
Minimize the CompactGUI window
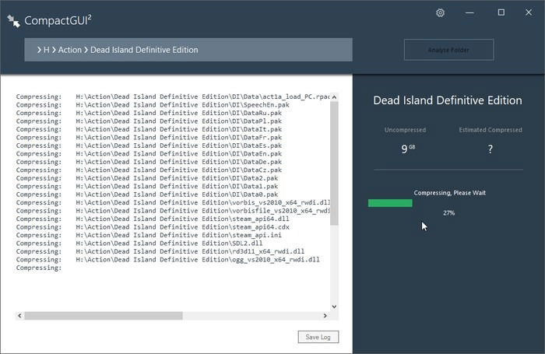[x=469, y=13]
